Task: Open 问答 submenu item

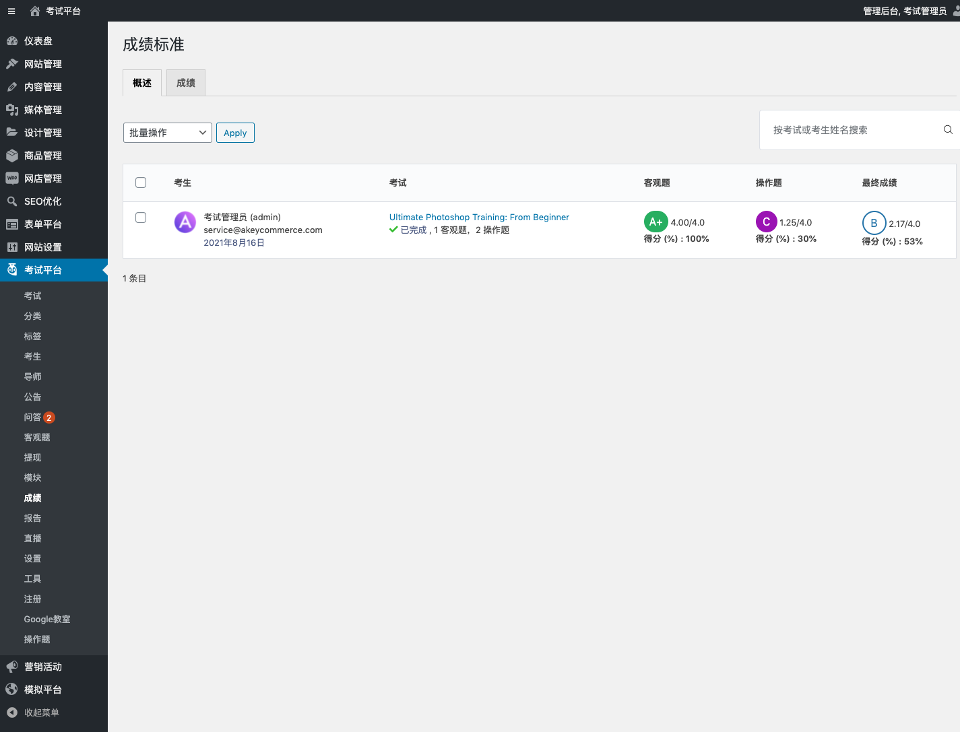Action: pos(32,417)
